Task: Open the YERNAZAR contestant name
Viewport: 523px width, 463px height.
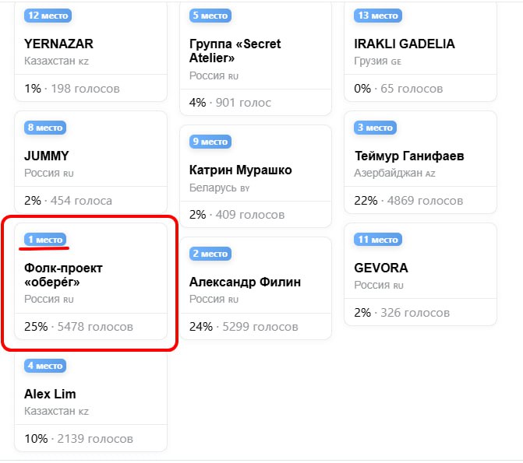Action: [x=58, y=44]
